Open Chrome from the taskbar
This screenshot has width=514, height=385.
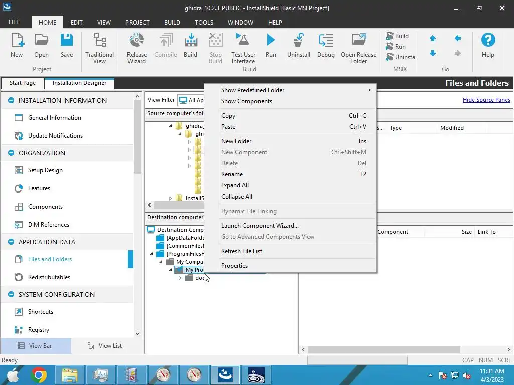pos(39,375)
